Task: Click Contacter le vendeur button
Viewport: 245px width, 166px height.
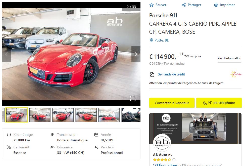Action: (172, 103)
